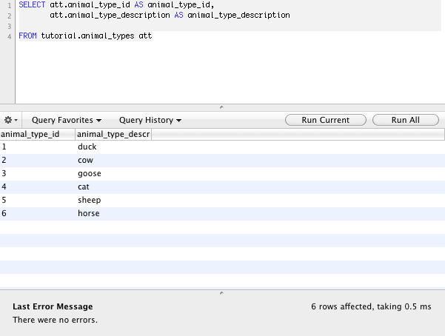Click line number 2 in the gutter
This screenshot has height=336, width=445.
click(10, 16)
